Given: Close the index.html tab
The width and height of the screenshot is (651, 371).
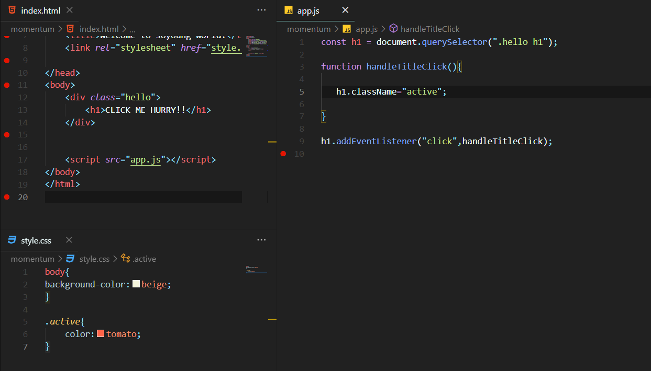Looking at the screenshot, I should click(70, 10).
